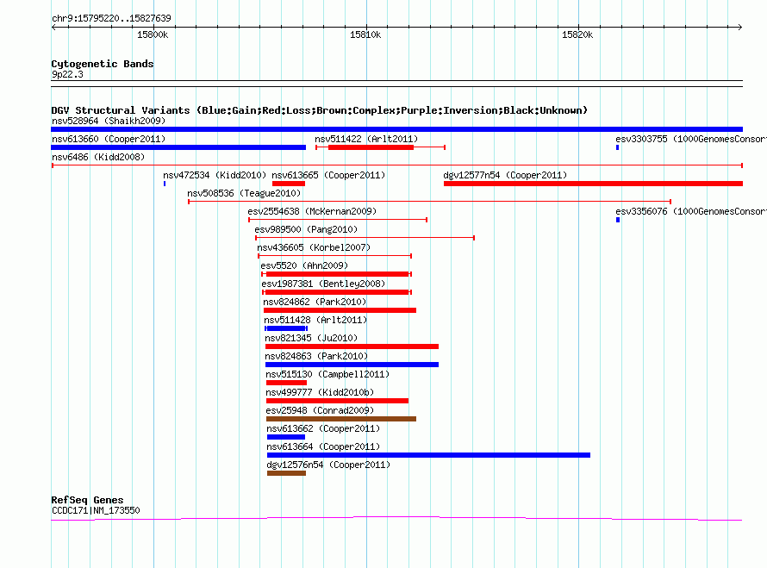Open variant esv1987381 (Bentley2008) label
The image size is (767, 568).
(323, 284)
